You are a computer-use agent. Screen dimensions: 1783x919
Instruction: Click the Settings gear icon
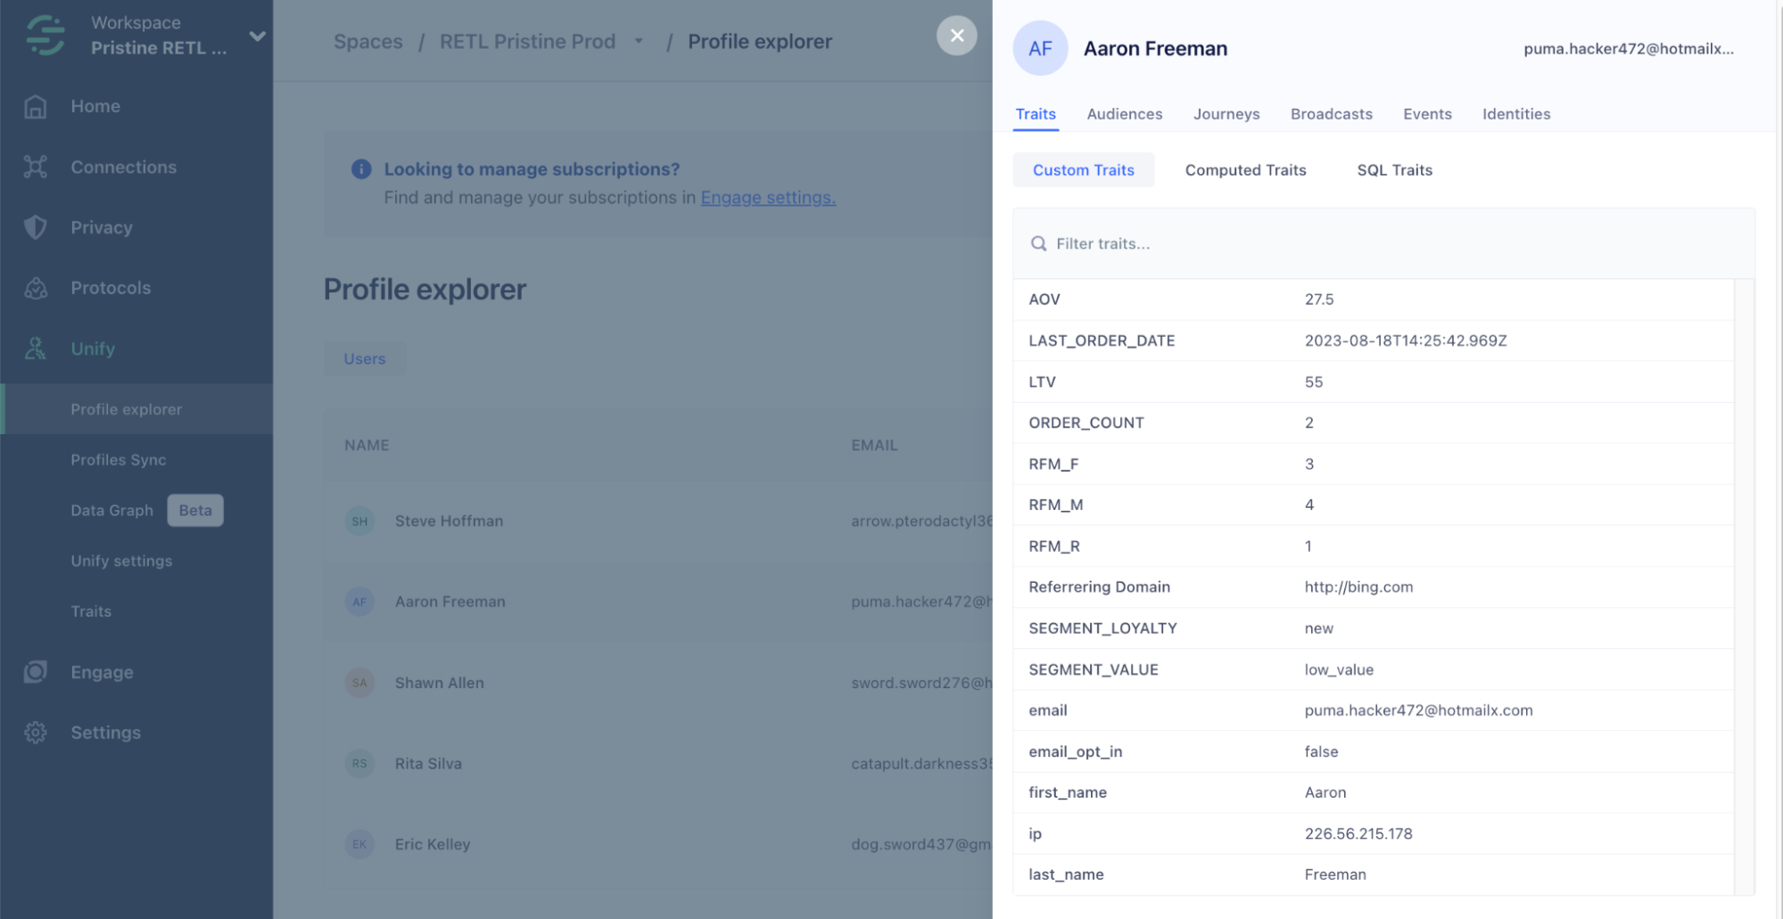tap(35, 733)
